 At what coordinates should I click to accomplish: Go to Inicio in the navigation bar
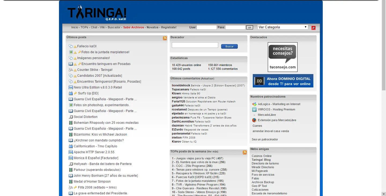coord(75,27)
